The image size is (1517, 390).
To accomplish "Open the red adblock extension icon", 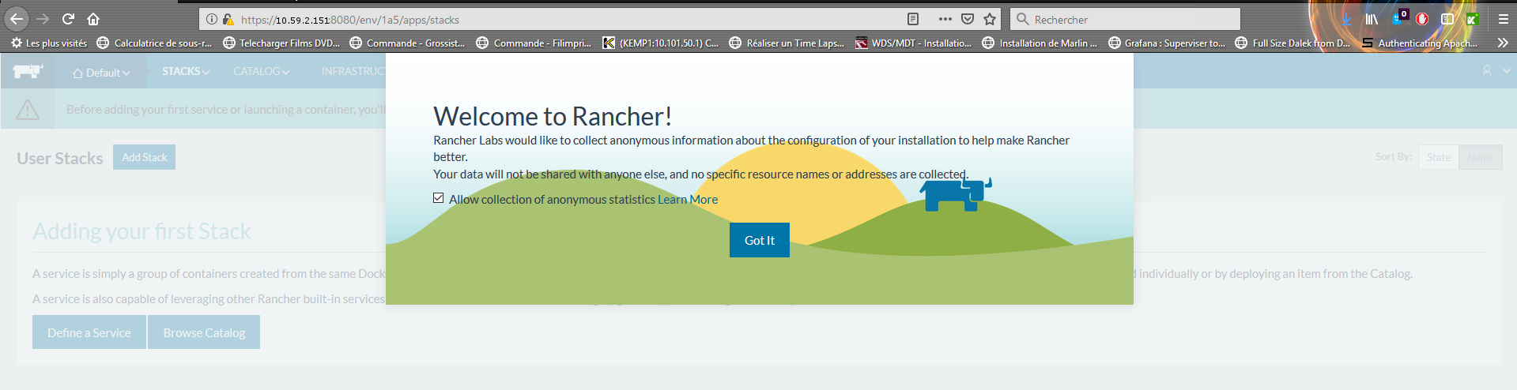I will click(1422, 19).
